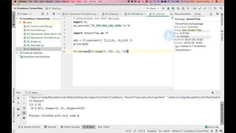Close the 07_Stack.py editor tab
The height and width of the screenshot is (133, 236).
(x=166, y=14)
